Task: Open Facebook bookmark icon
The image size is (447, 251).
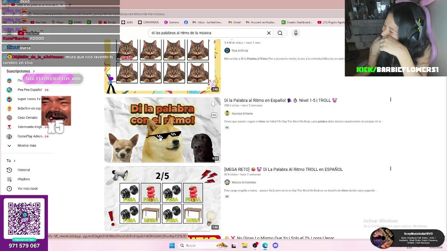Action: (x=186, y=22)
